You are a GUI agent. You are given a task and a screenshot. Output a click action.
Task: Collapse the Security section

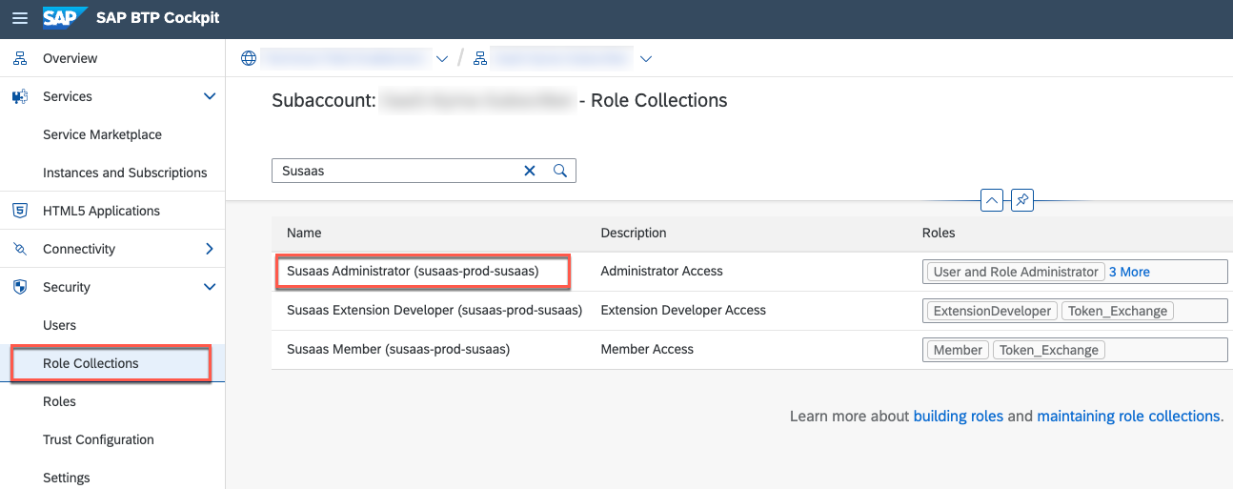[210, 287]
